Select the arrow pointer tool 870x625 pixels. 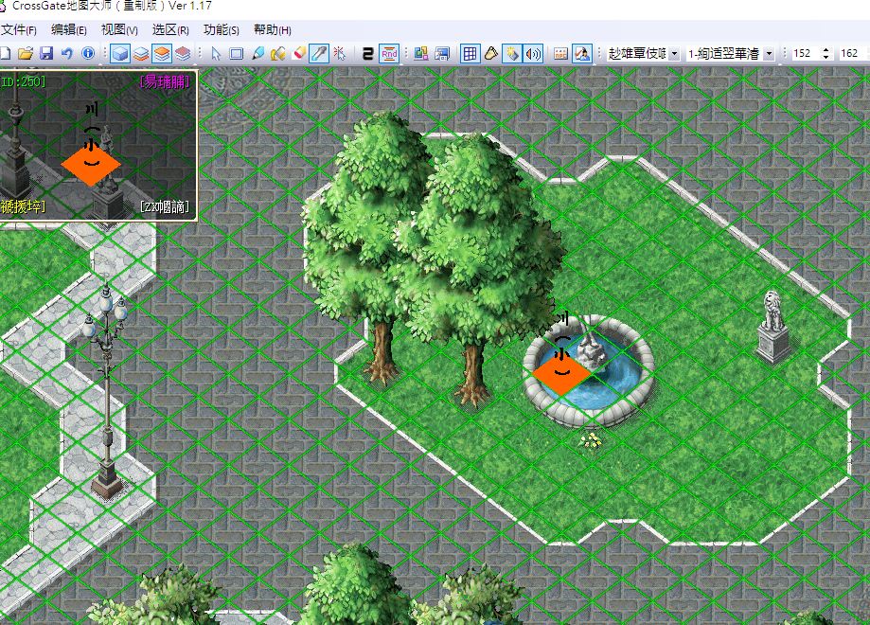pos(216,54)
